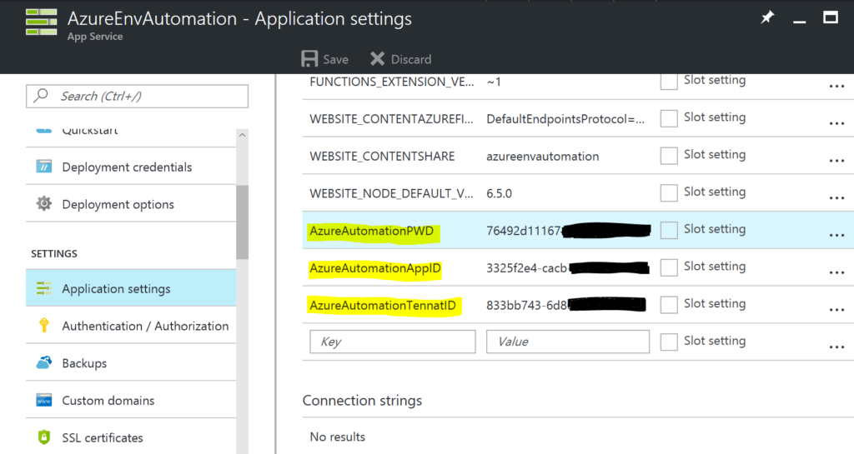This screenshot has height=454, width=854.
Task: Open ellipsis menu for AzureAutomationPWD row
Action: click(x=836, y=236)
